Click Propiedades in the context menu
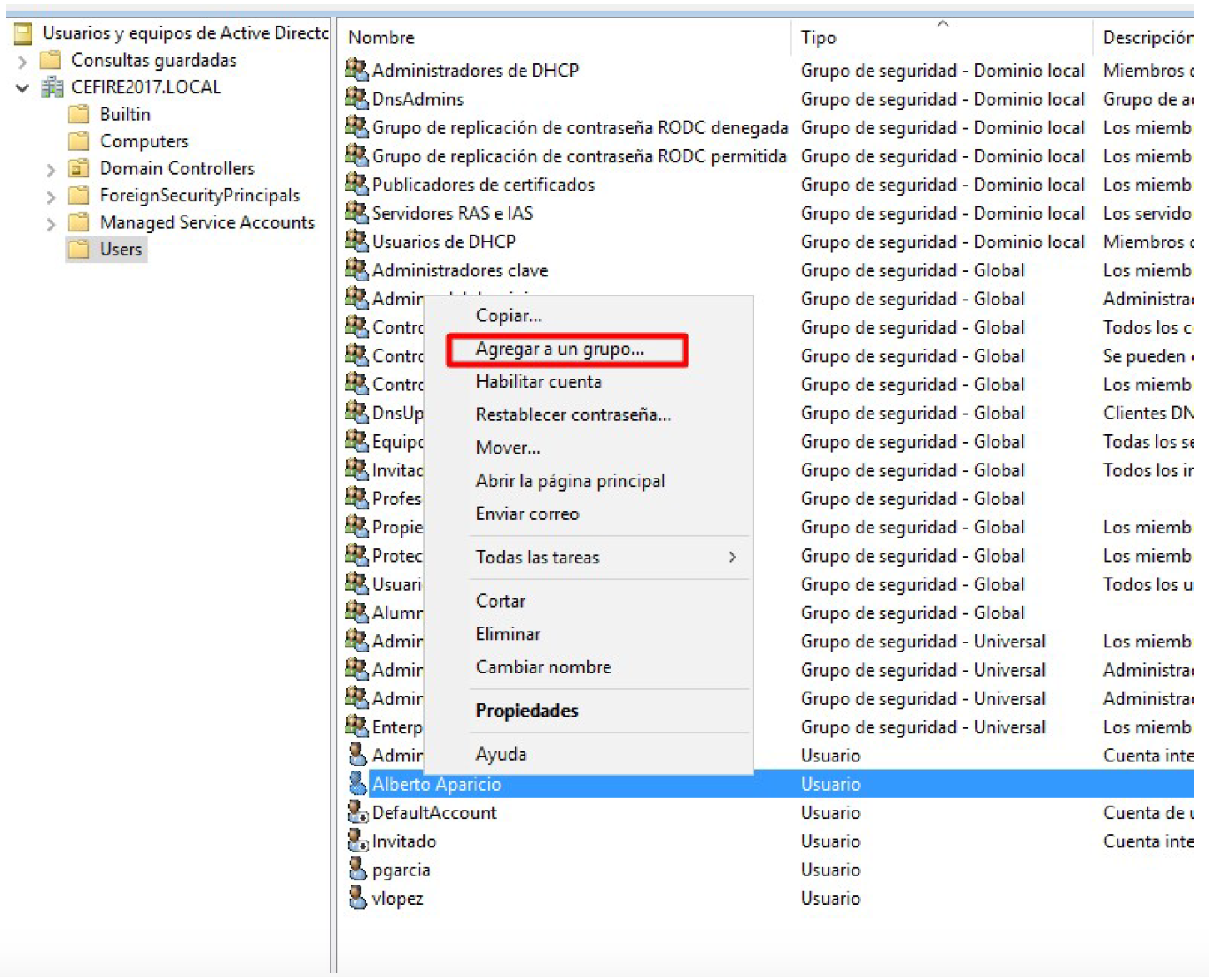 (x=527, y=710)
